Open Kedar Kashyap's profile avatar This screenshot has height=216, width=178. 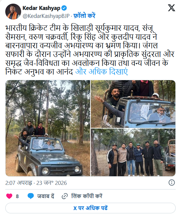pyautogui.click(x=13, y=12)
